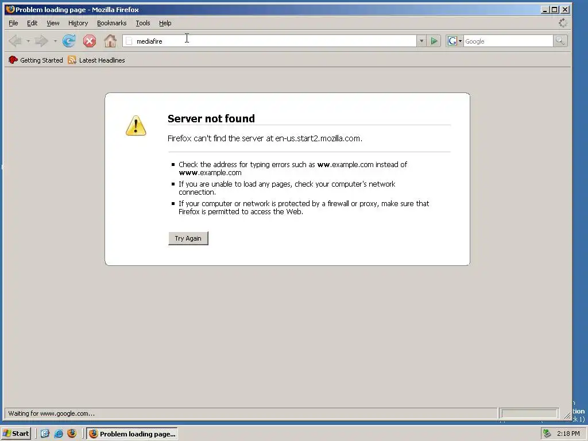The width and height of the screenshot is (588, 441).
Task: Open the File menu
Action: click(x=13, y=23)
